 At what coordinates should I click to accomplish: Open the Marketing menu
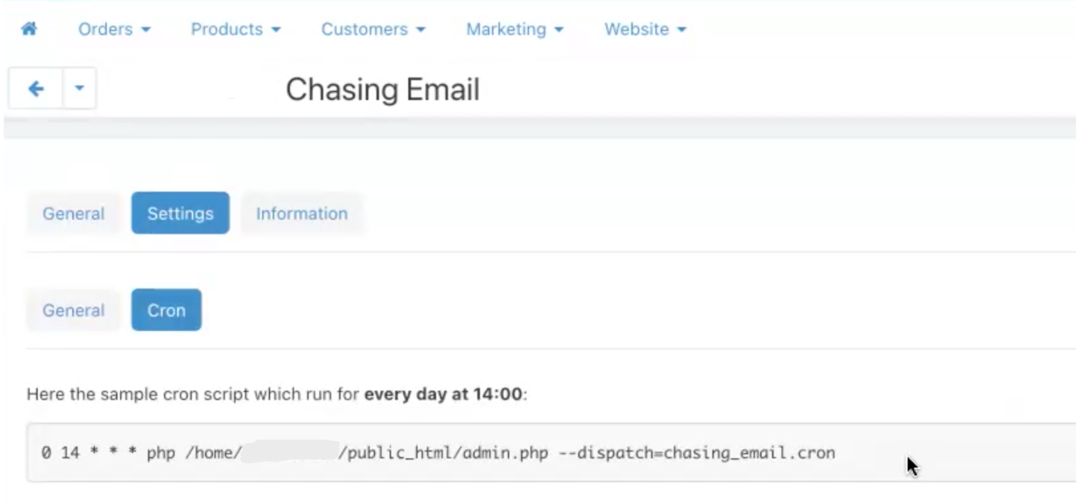click(x=506, y=29)
